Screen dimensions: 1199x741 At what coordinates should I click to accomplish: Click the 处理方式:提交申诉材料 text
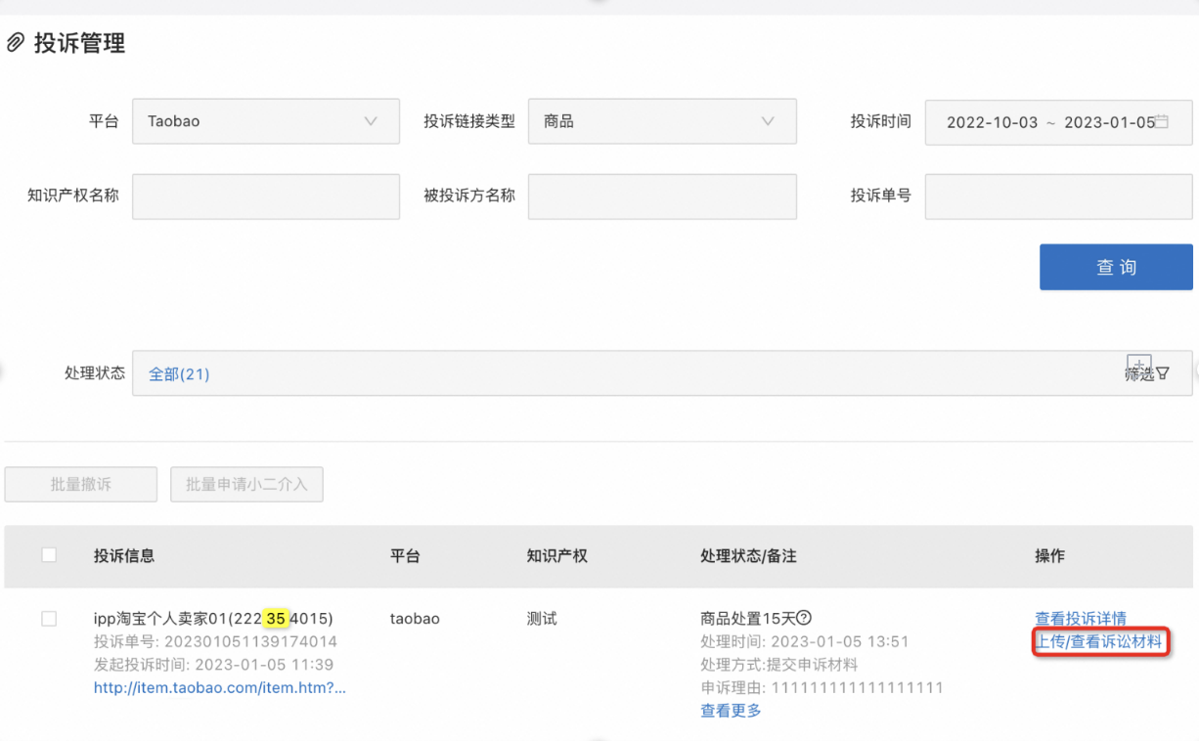[779, 665]
